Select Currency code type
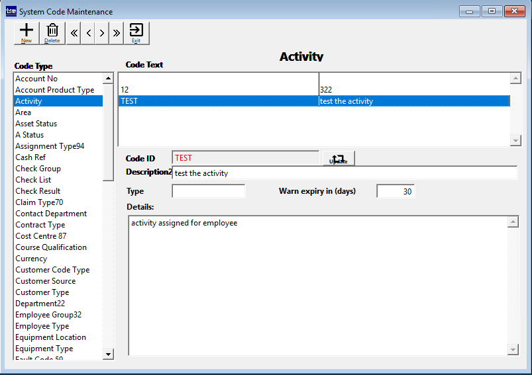This screenshot has height=375, width=532. pos(31,259)
